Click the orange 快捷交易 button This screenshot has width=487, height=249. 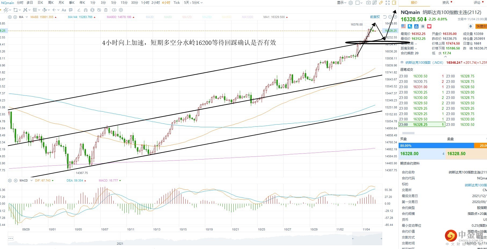[x=481, y=26]
